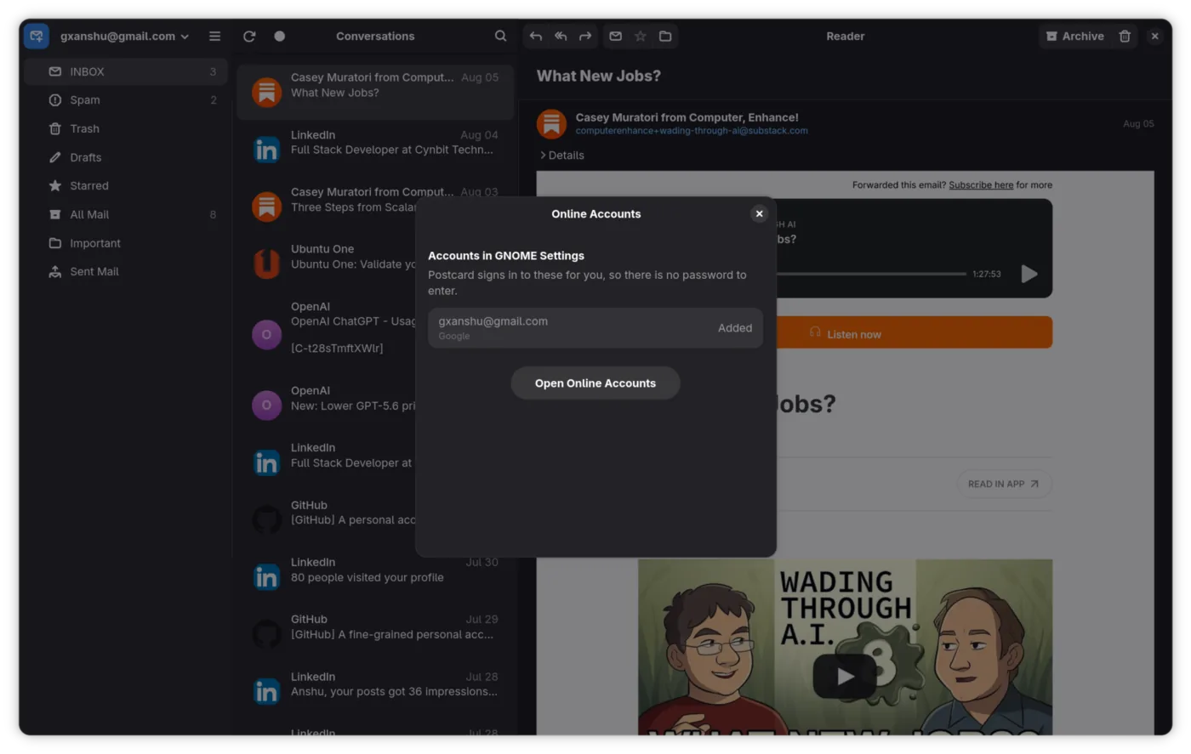The image size is (1191, 754).
Task: Open the Starred folder
Action: (x=126, y=185)
